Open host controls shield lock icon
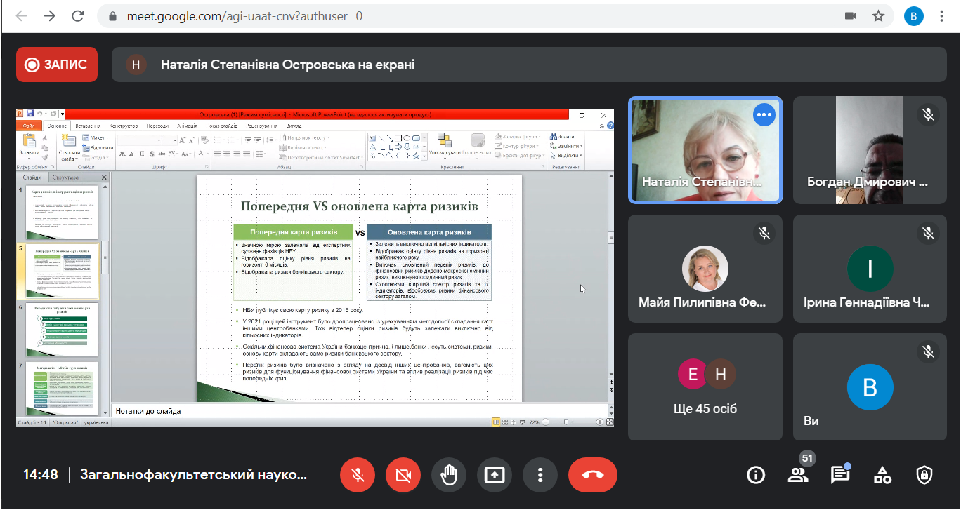This screenshot has width=961, height=510. click(924, 475)
